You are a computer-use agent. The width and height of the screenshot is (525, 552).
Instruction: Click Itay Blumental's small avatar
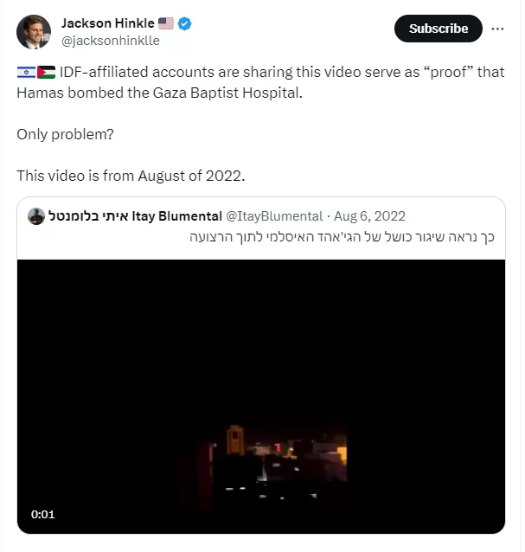tap(36, 216)
